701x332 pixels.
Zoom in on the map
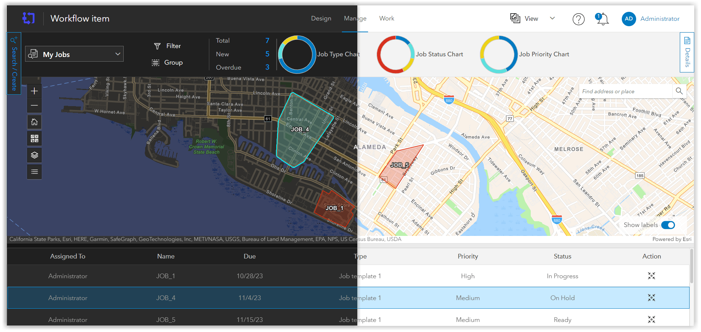click(34, 91)
